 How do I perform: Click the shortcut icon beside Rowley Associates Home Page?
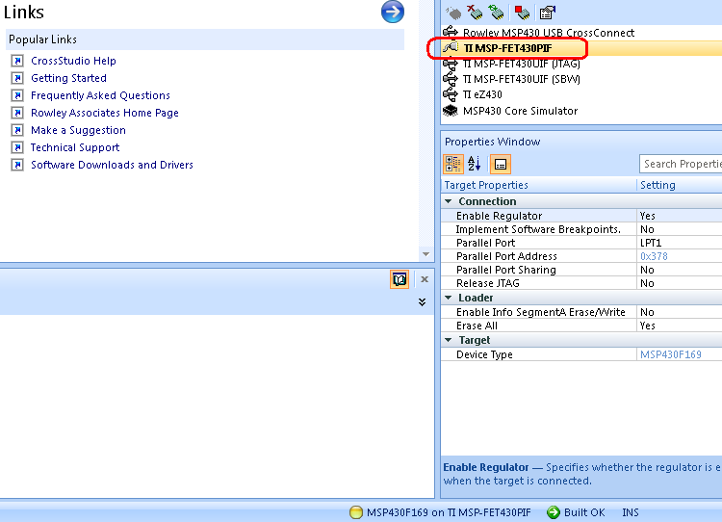[17, 113]
